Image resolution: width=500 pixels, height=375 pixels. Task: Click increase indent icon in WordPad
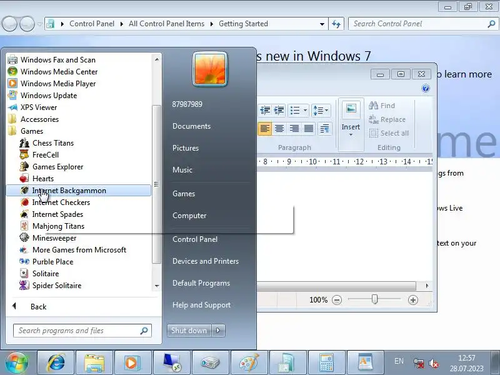279,111
